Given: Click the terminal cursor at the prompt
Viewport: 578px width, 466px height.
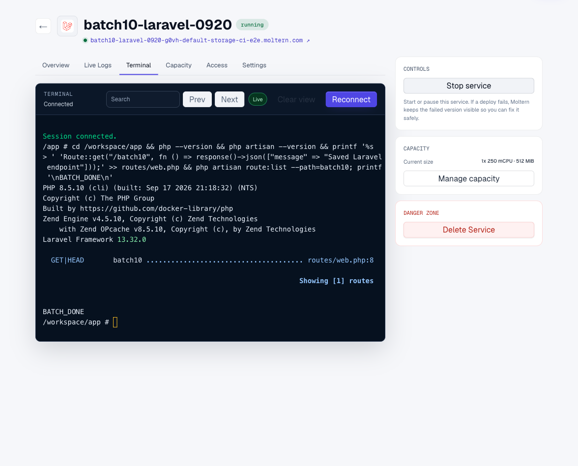Looking at the screenshot, I should [115, 322].
